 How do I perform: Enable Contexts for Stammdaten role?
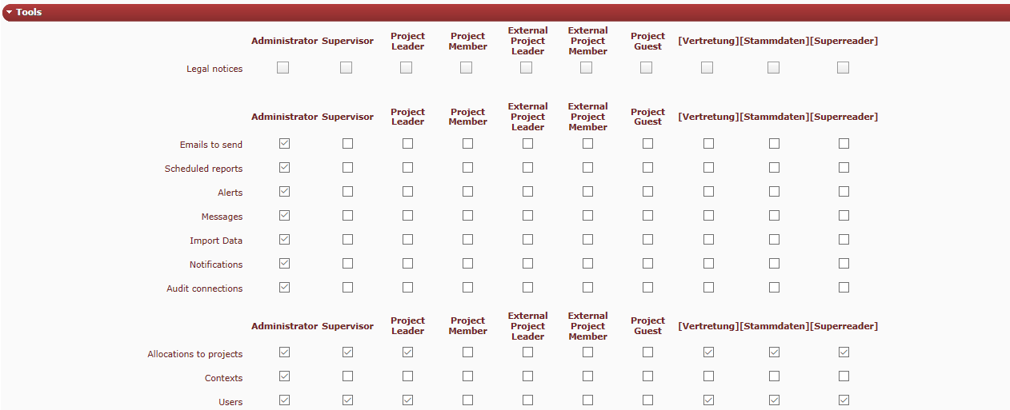[x=774, y=376]
